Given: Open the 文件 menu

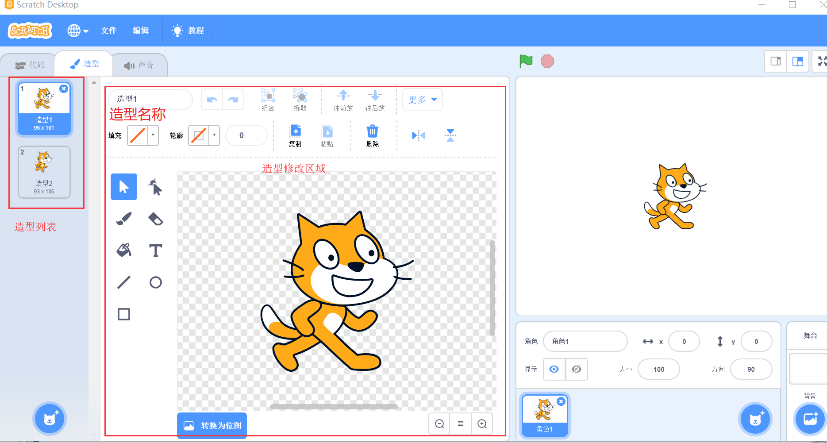Looking at the screenshot, I should coord(108,31).
